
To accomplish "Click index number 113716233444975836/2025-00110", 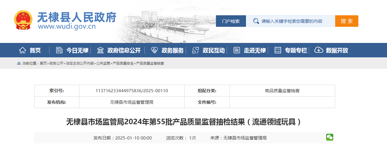I will click(132, 90).
